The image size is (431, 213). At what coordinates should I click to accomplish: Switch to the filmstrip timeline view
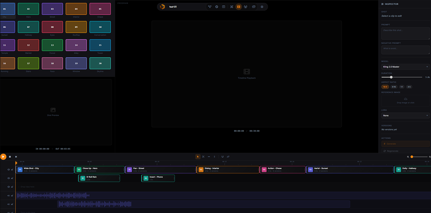point(238,7)
